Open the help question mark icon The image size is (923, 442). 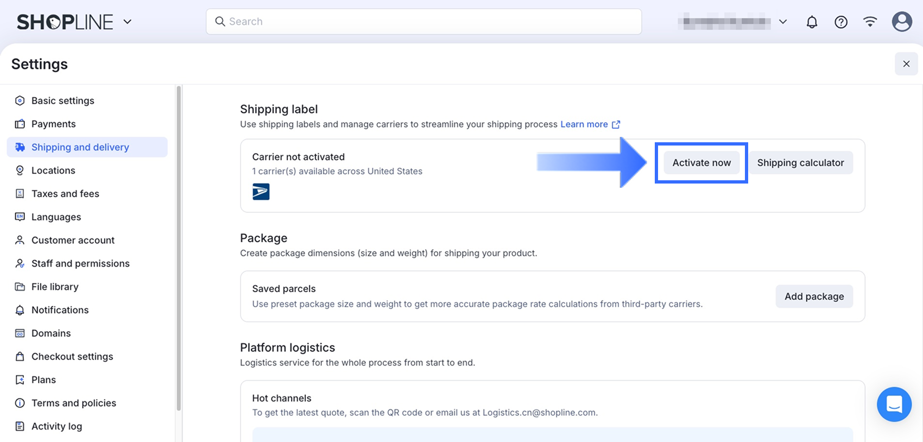coord(841,22)
